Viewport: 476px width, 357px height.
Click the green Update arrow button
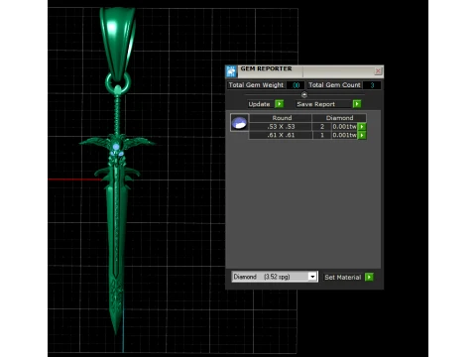280,104
